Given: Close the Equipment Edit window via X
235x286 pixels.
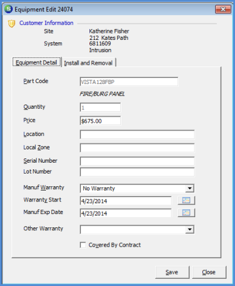Looking at the screenshot, I should (223, 9).
